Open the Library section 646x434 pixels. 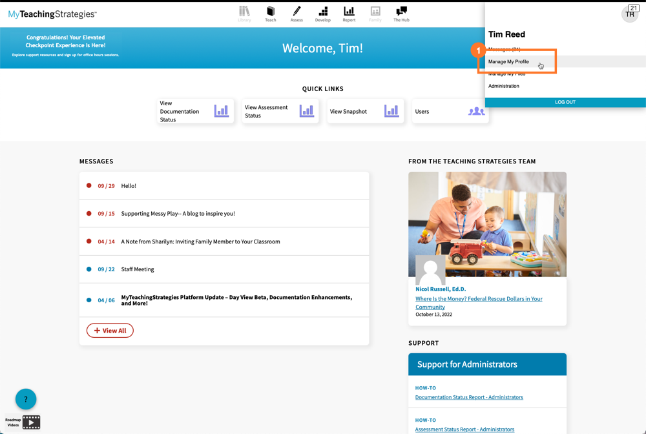coord(244,13)
